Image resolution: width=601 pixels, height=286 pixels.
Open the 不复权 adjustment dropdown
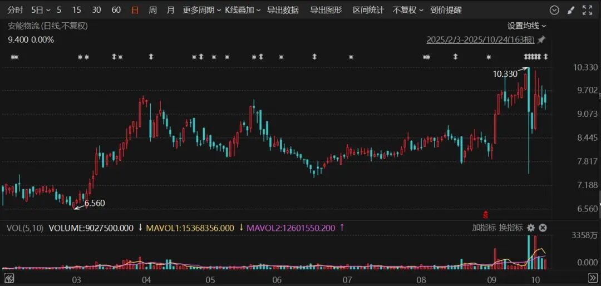(407, 10)
